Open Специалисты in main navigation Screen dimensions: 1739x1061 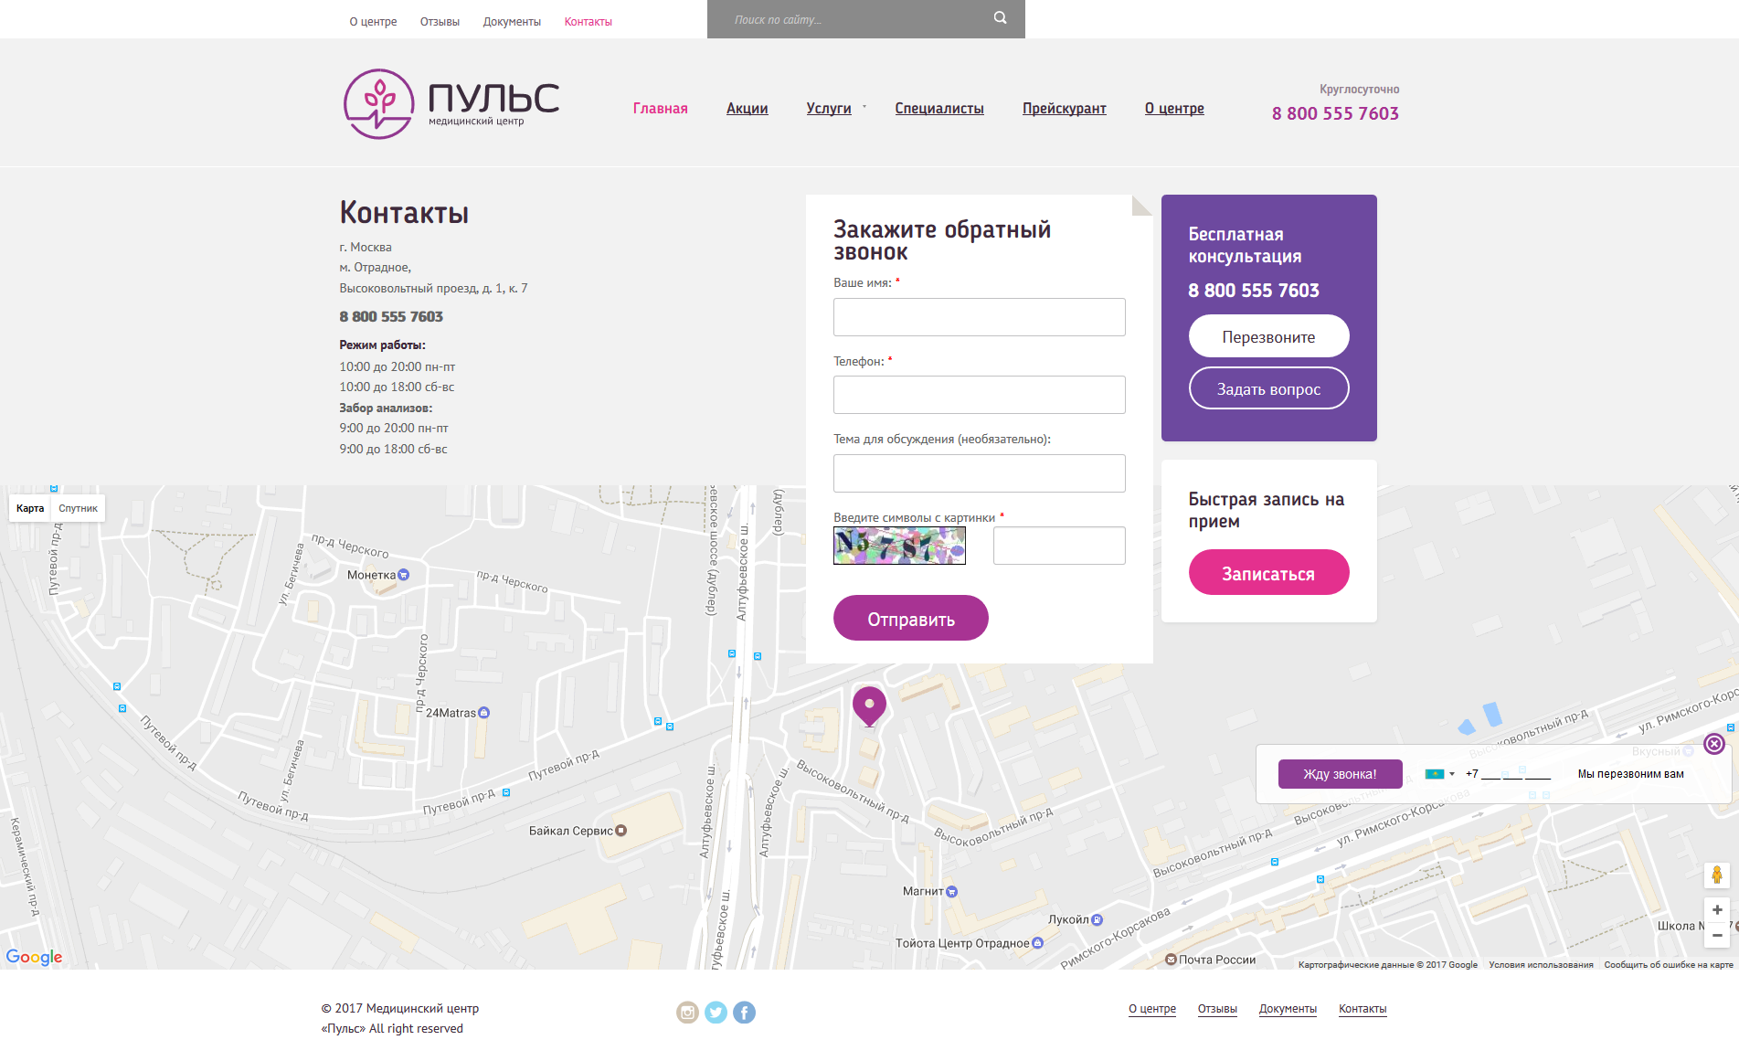(x=939, y=108)
